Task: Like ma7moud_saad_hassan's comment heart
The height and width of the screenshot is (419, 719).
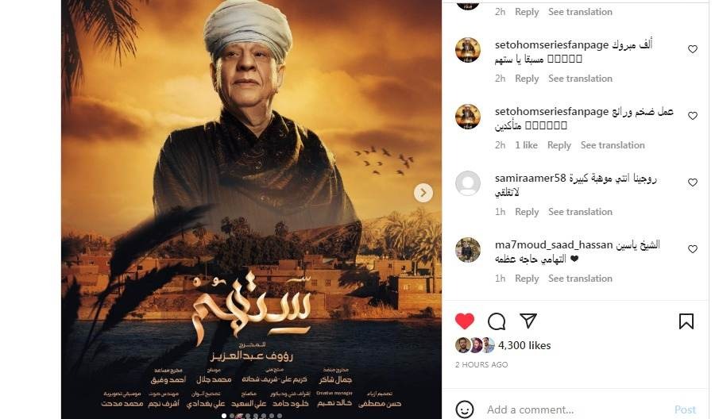Action: click(693, 249)
